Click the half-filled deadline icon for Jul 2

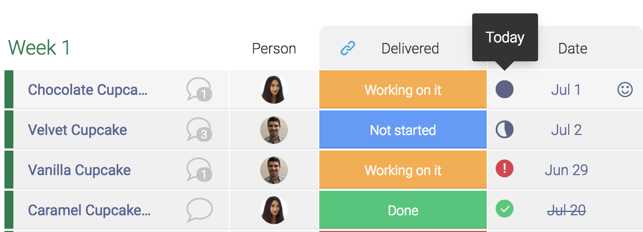(505, 129)
